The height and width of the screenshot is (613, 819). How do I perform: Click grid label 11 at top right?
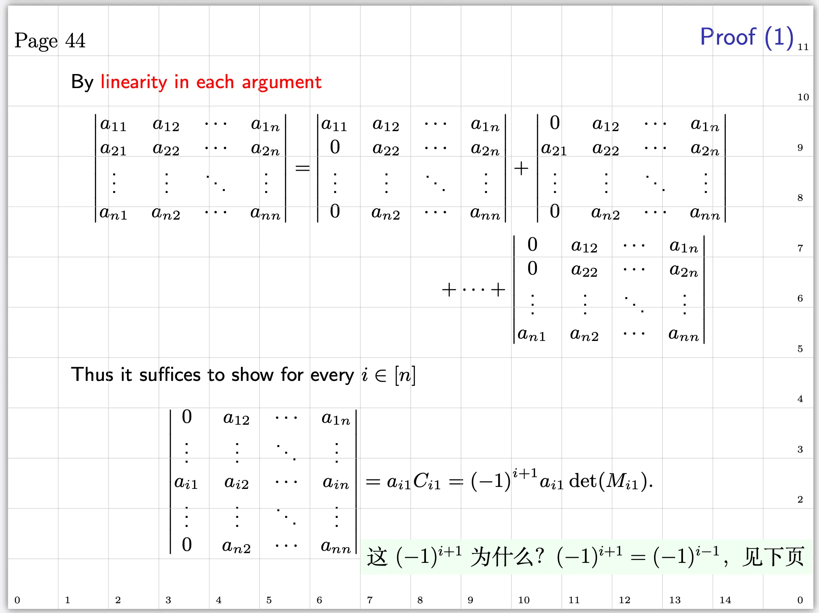pos(803,47)
